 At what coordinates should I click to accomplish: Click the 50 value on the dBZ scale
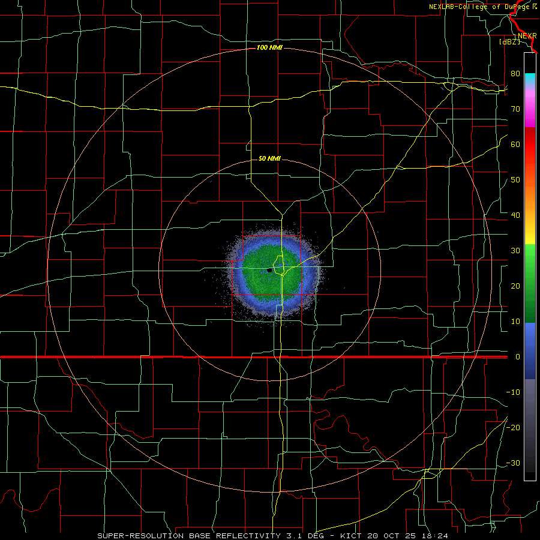515,179
